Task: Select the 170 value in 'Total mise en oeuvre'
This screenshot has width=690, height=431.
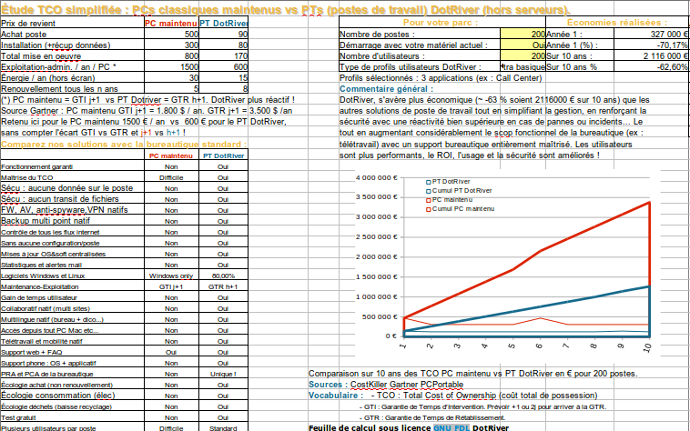Action: (x=224, y=55)
